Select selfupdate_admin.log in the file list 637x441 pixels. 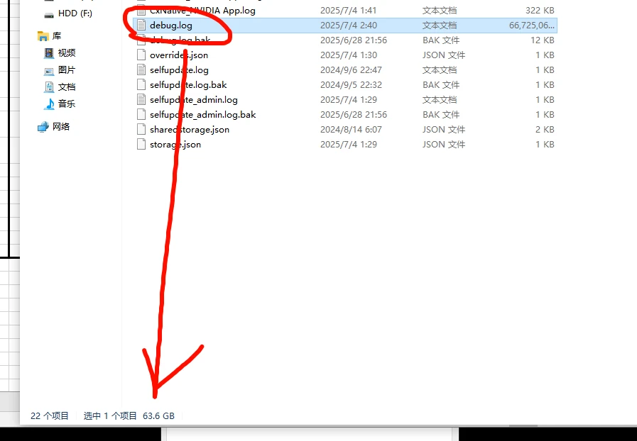pos(194,100)
